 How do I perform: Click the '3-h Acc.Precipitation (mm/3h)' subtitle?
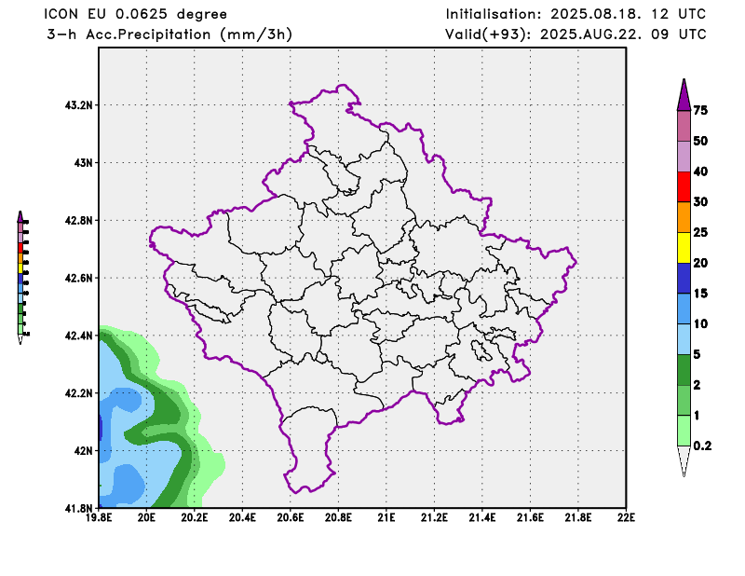click(x=169, y=34)
